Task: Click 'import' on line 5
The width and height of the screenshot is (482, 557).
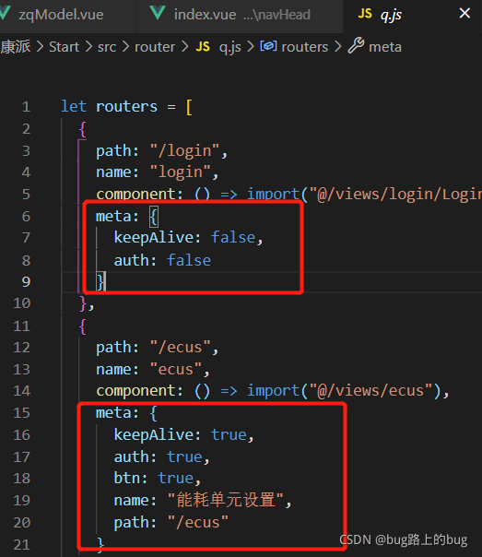Action: coord(273,194)
